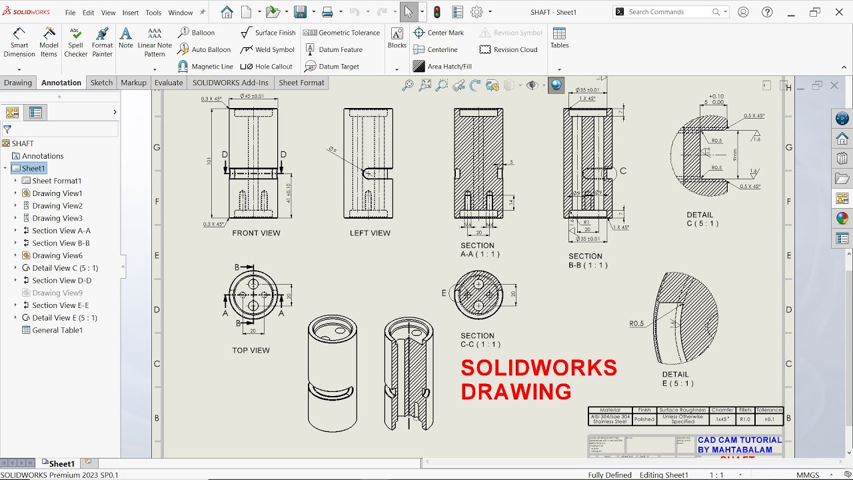The height and width of the screenshot is (480, 853).
Task: Open the user login account icon
Action: tap(743, 12)
